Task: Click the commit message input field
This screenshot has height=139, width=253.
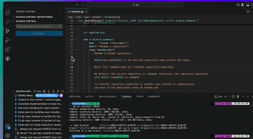Action: [37, 27]
